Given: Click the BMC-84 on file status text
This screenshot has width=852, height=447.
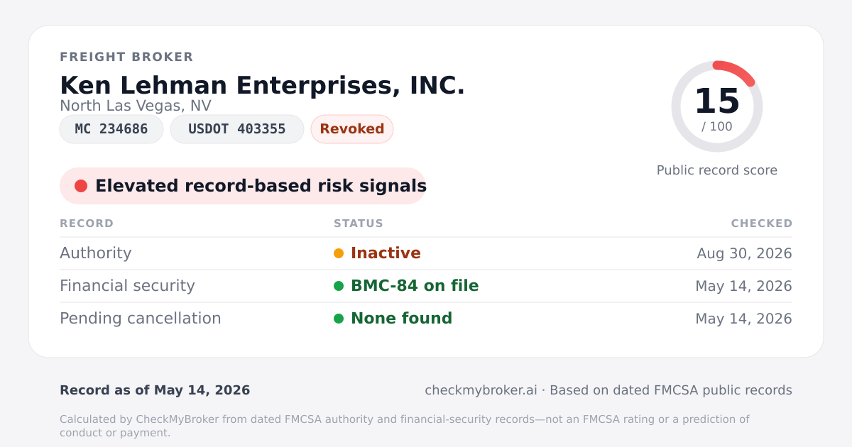Looking at the screenshot, I should point(415,286).
